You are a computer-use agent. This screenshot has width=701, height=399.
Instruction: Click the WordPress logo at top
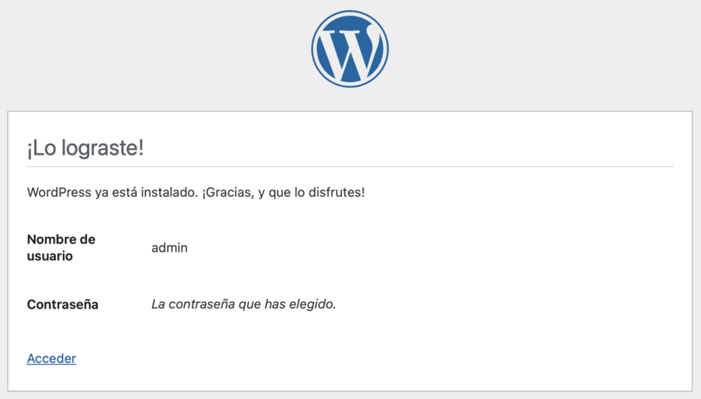(350, 49)
